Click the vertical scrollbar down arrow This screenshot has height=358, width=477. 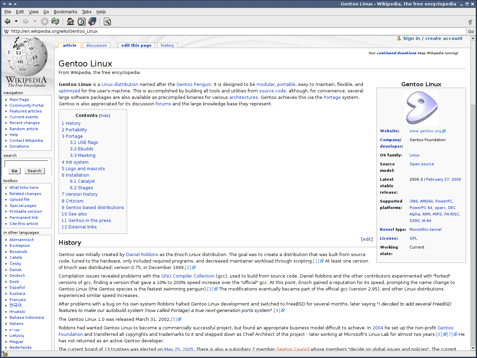[x=473, y=348]
